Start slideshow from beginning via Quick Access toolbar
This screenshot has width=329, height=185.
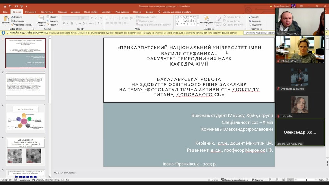pyautogui.click(x=22, y=6)
